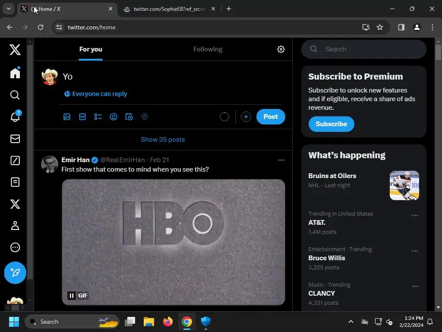Go back to the previous page
The image size is (442, 332).
(9, 27)
